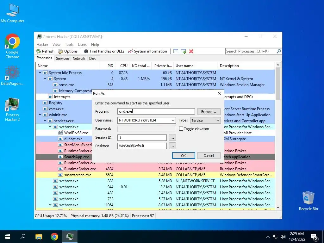Click the red X terminate icon
The image size is (324, 243).
(x=191, y=51)
